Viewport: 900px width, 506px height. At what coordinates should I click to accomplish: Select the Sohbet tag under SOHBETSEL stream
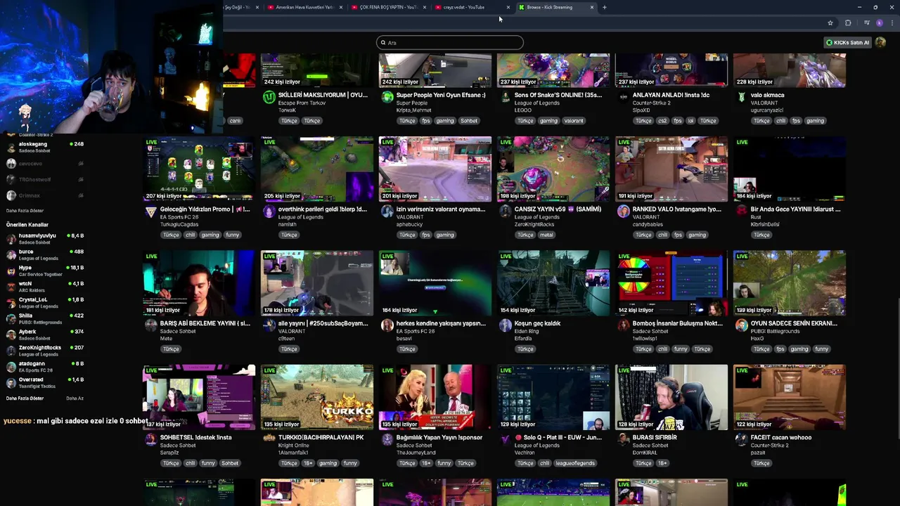click(230, 463)
